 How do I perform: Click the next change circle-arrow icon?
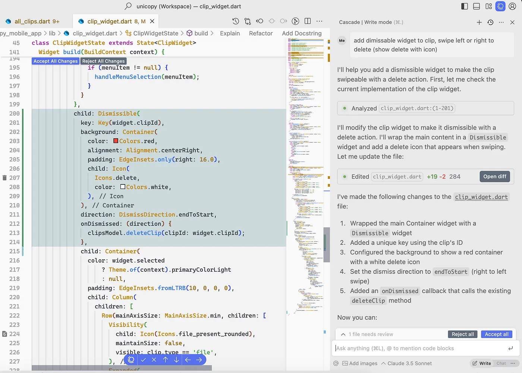[x=284, y=21]
